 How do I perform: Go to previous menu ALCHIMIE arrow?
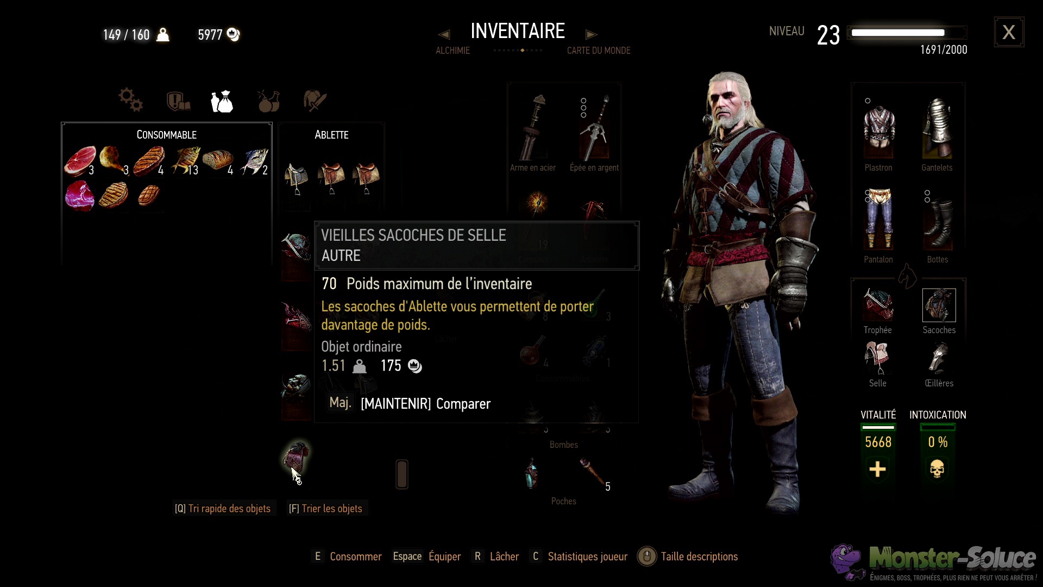(x=444, y=35)
